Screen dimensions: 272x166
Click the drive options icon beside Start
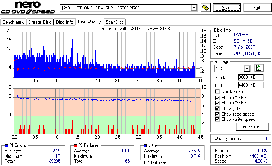[206, 8]
